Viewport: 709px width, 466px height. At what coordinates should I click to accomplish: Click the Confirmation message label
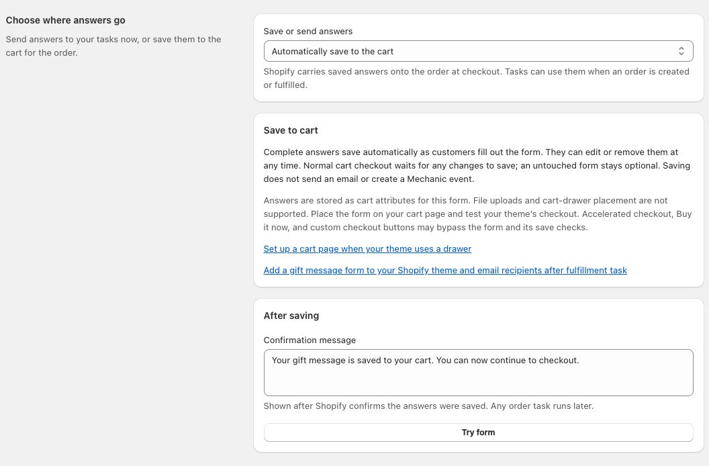310,340
